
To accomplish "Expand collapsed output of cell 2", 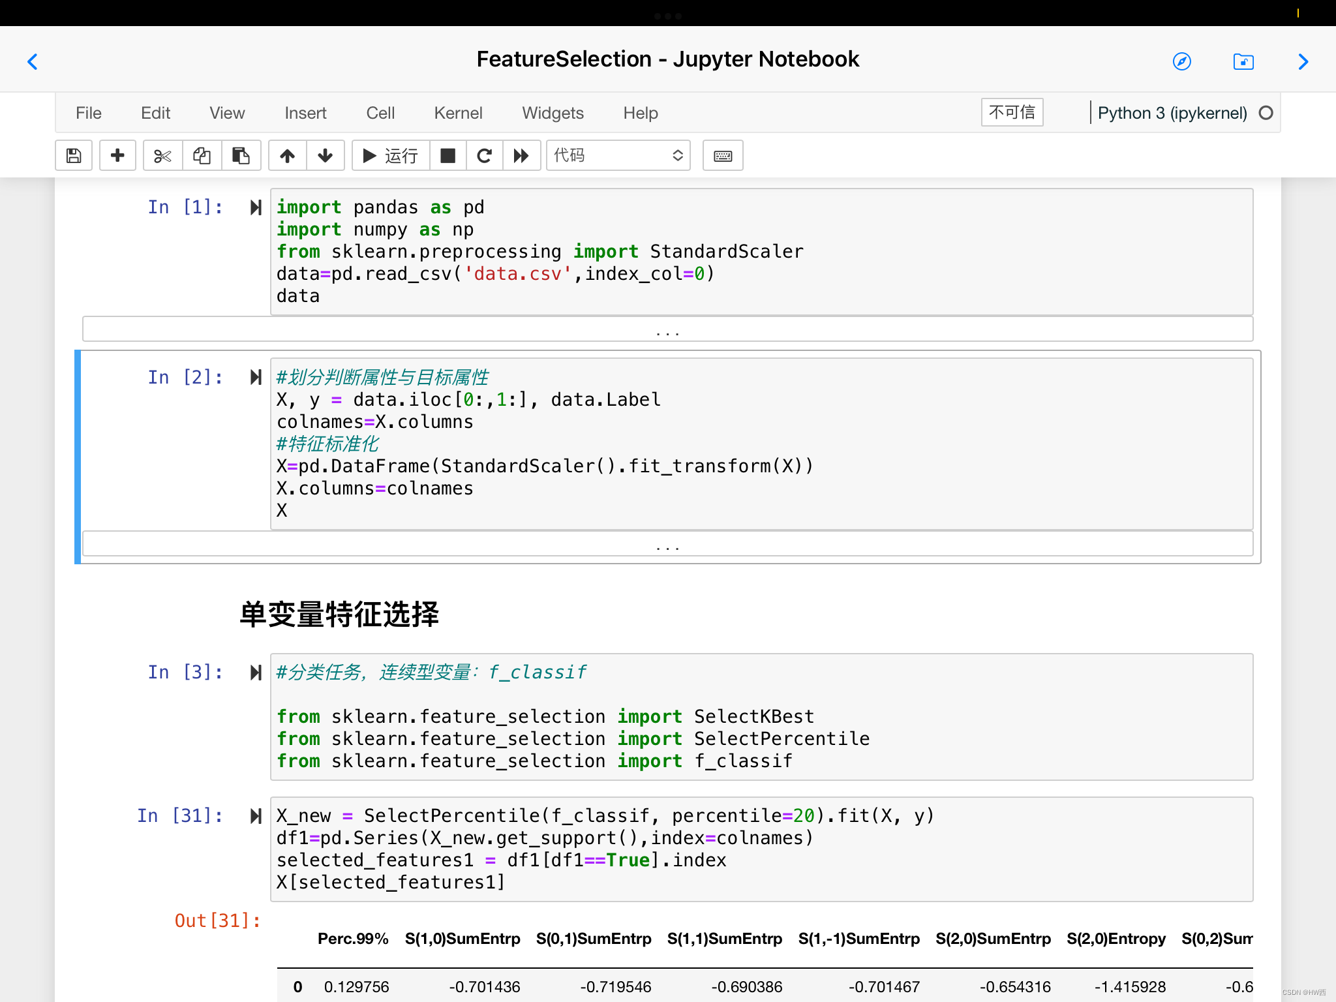I will click(667, 545).
